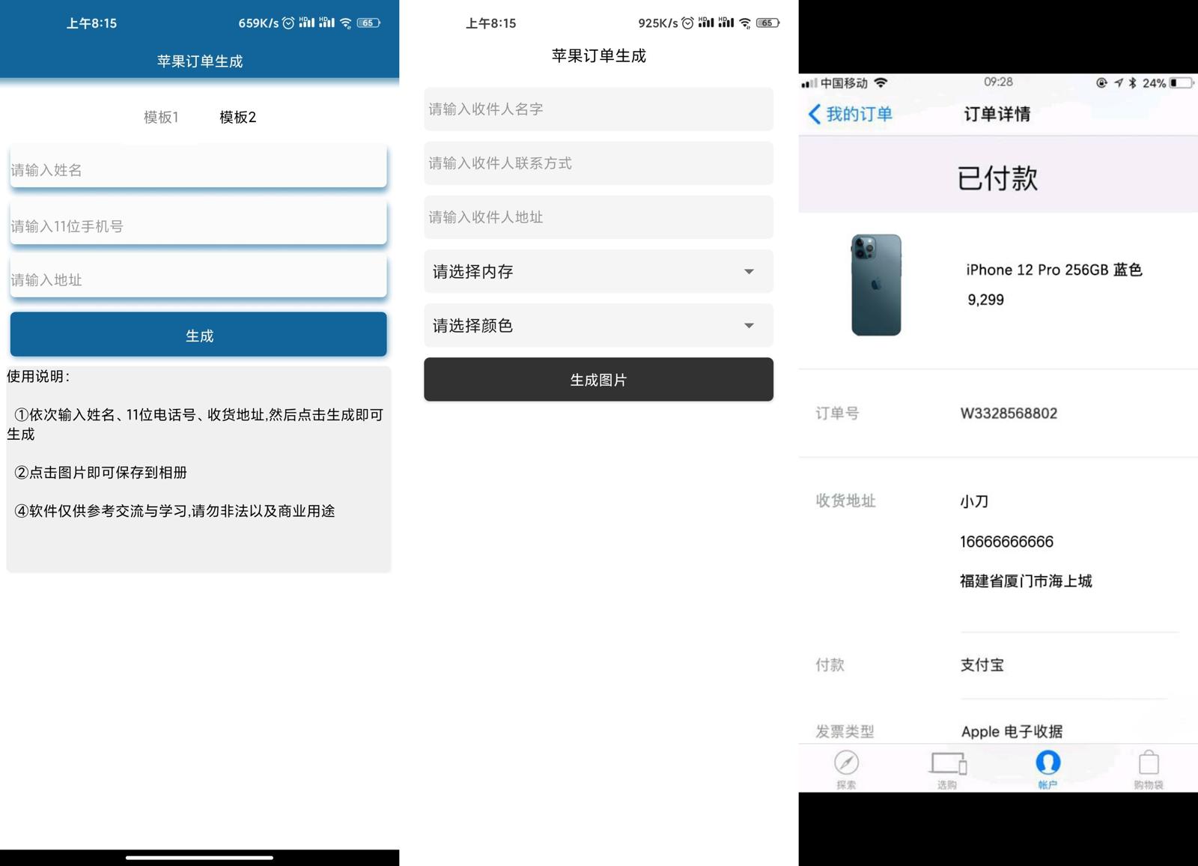Screen dimensions: 1198x866
Task: Focus the name input field 请输入姓名
Action: click(198, 169)
